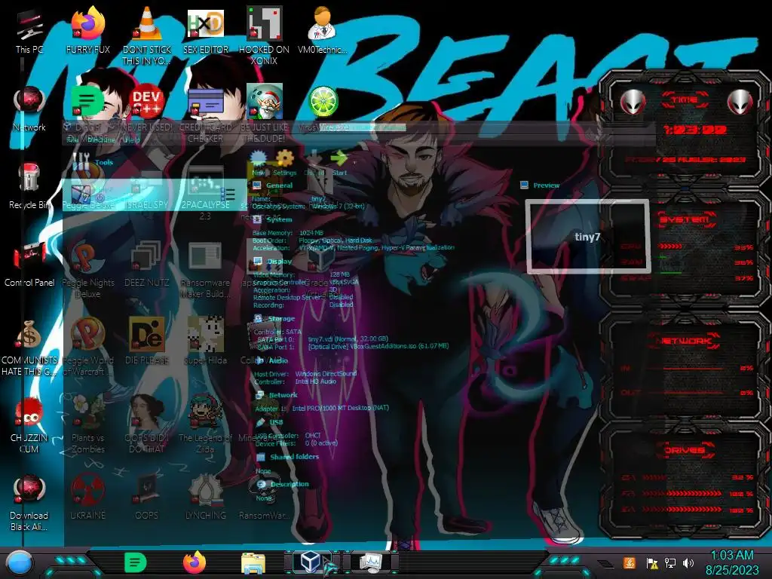Select the green chat bubble desktop icon
The image size is (772, 579).
click(87, 101)
